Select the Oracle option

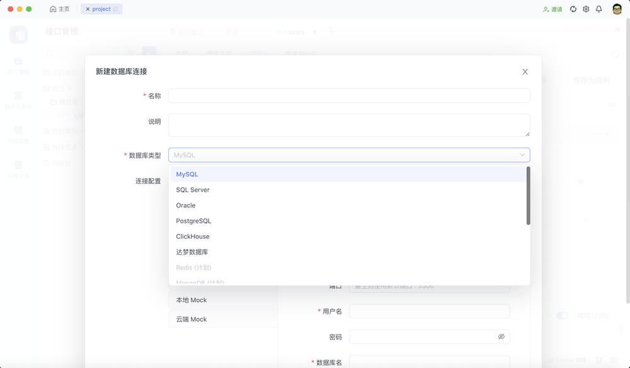[x=186, y=205]
